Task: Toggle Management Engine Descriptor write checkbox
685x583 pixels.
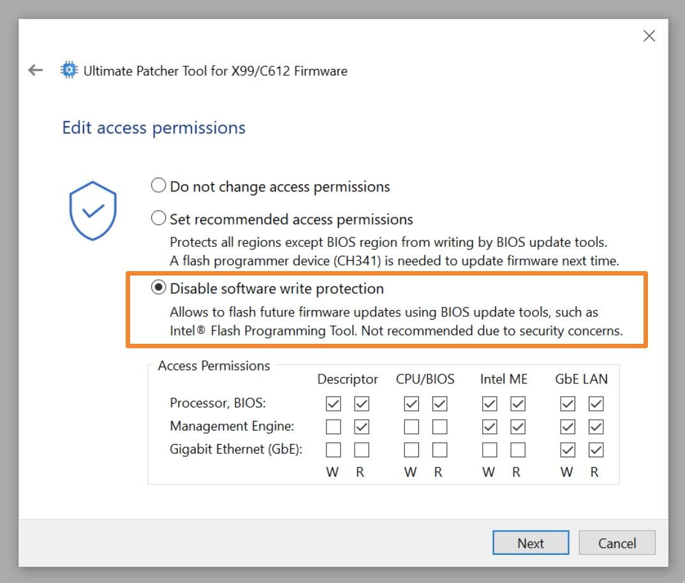Action: tap(334, 427)
